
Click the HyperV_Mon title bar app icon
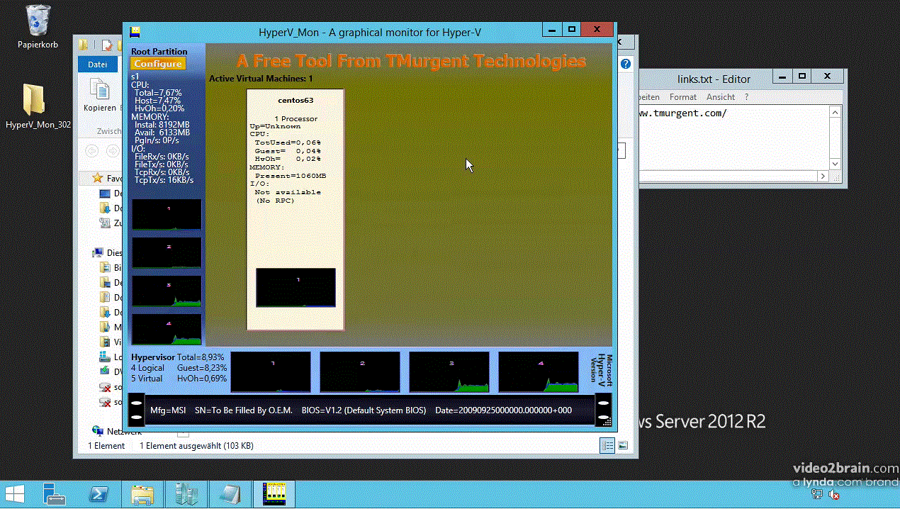click(135, 32)
